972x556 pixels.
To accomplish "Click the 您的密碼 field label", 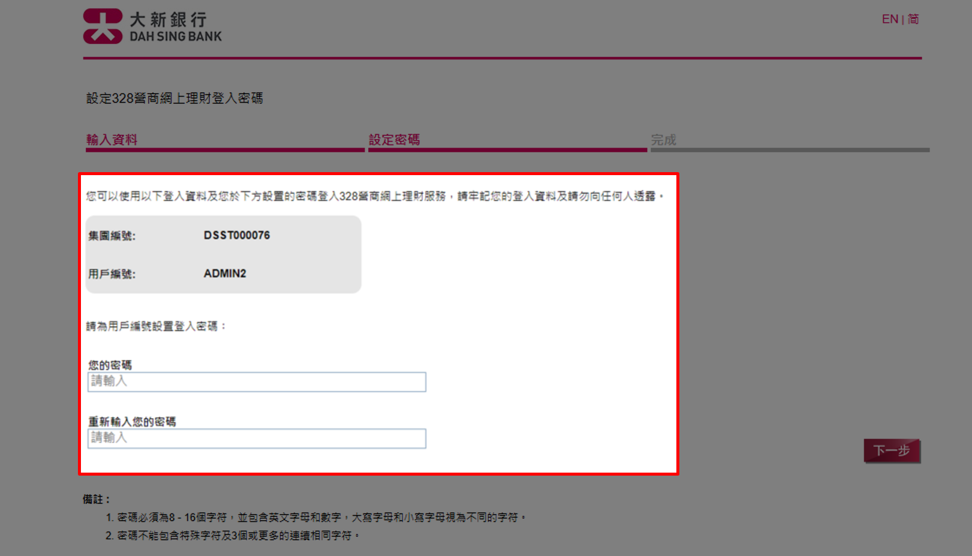I will pos(110,365).
